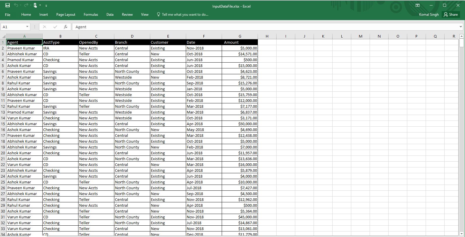Click the Enter checkmark icon in formula bar
Screen dimensions: 465x237
point(55,27)
